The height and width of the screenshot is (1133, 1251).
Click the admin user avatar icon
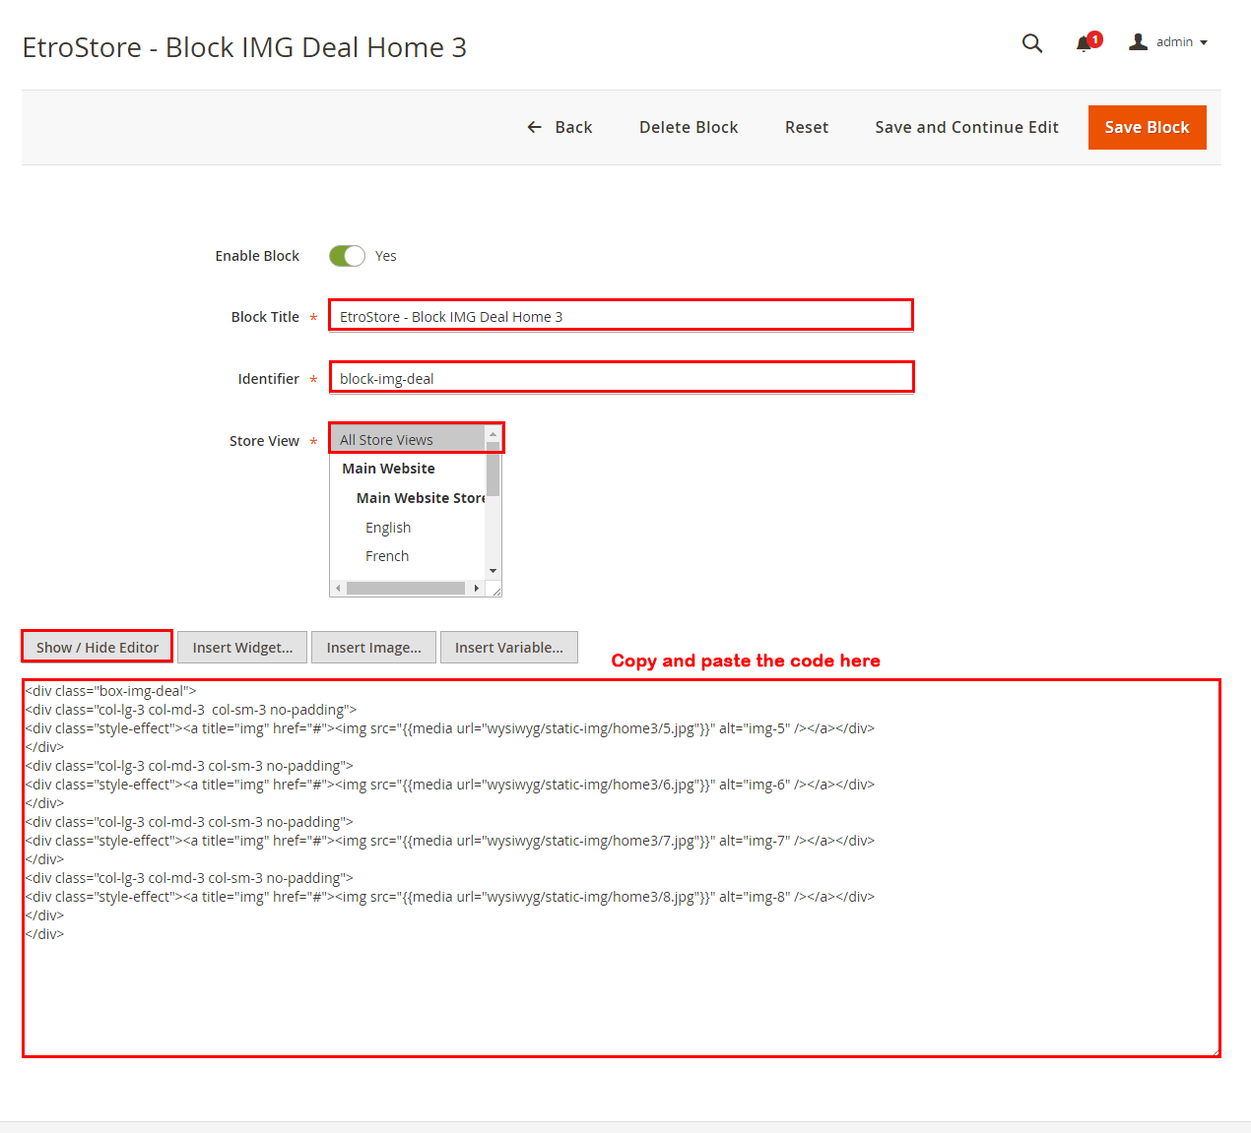pos(1138,41)
